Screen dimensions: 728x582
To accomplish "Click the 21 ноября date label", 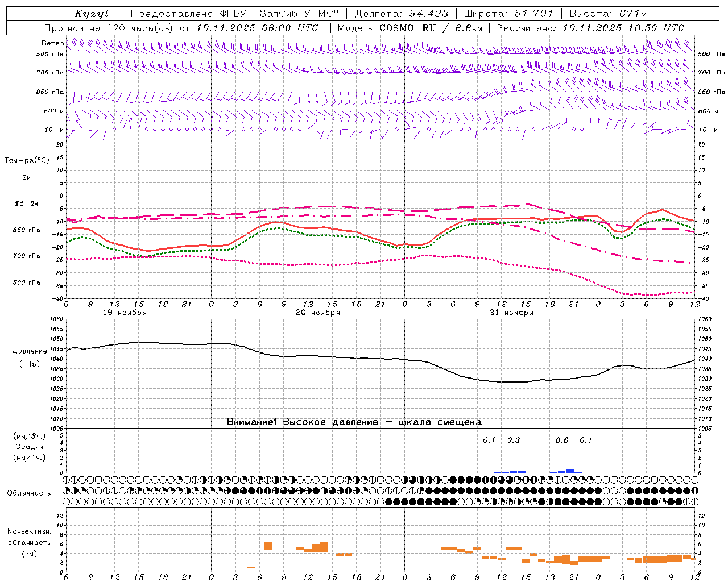I will [511, 313].
